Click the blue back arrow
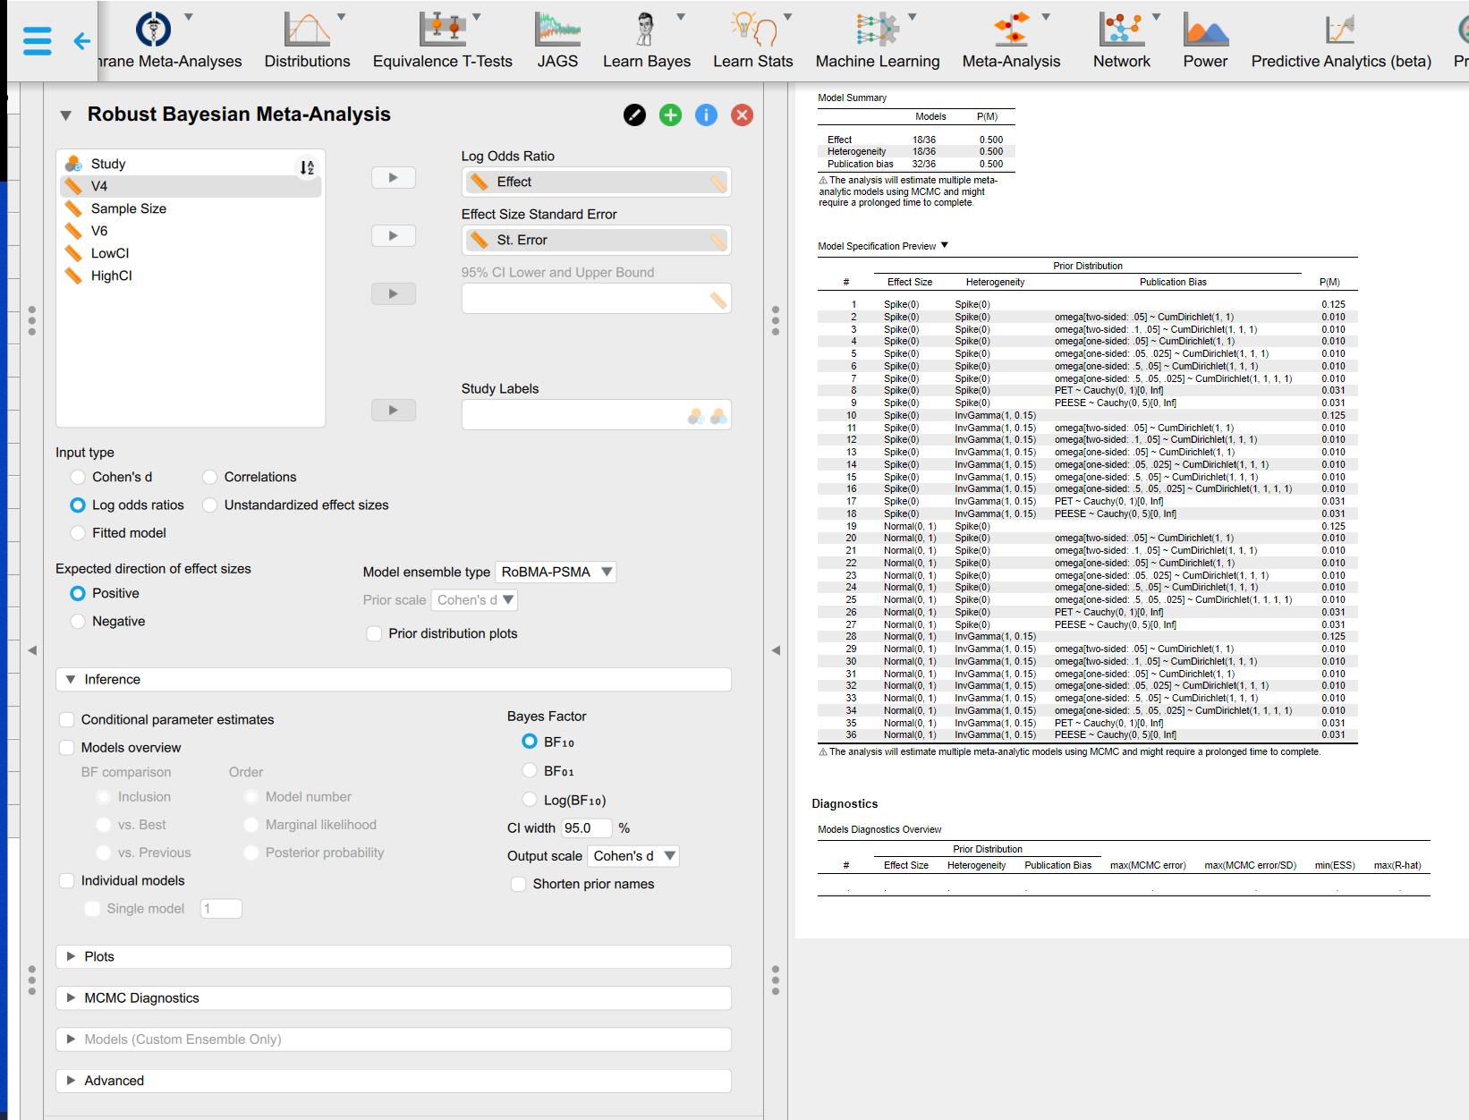1469x1120 pixels. coord(82,41)
